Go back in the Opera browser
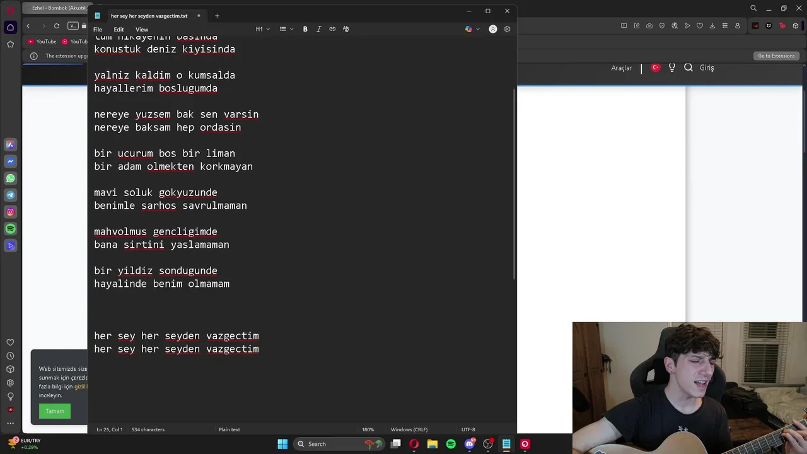807x454 pixels. tap(28, 26)
